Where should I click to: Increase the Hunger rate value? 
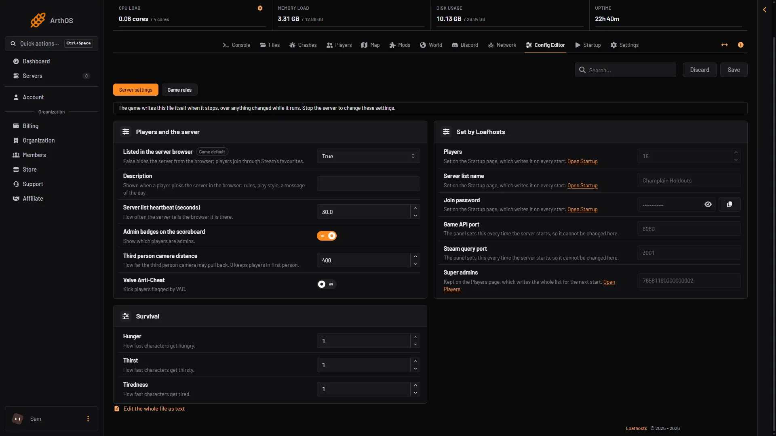tap(415, 337)
